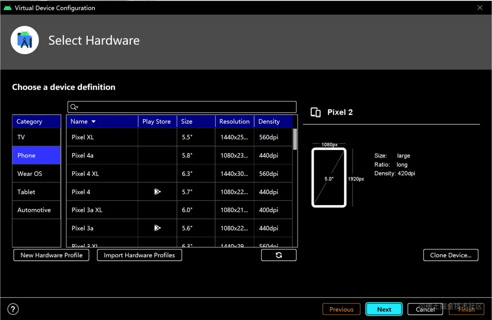Click the Finish button
This screenshot has height=320, width=492.
tap(466, 309)
